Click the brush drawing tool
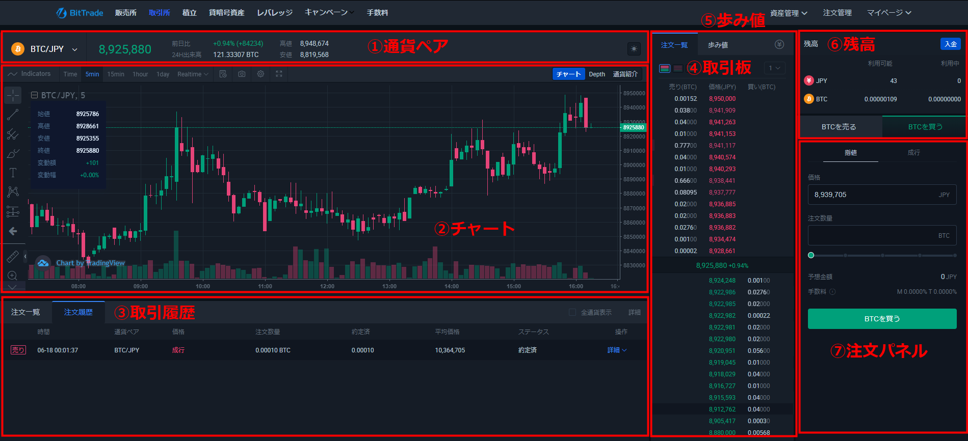Viewport: 968px width, 441px height. pyautogui.click(x=13, y=153)
